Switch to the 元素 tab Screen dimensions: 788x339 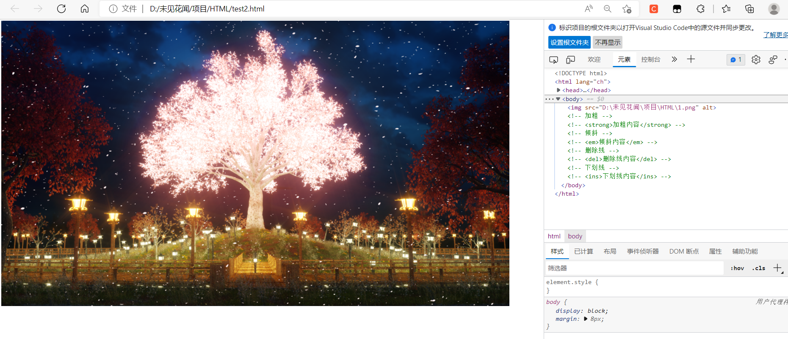(x=624, y=60)
